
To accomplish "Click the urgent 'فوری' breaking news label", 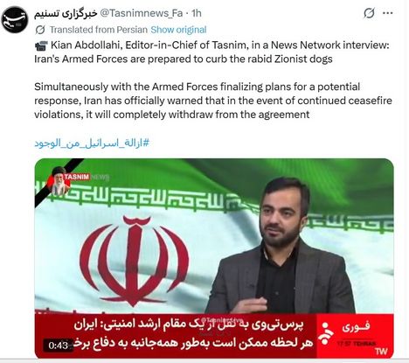I will [356, 327].
